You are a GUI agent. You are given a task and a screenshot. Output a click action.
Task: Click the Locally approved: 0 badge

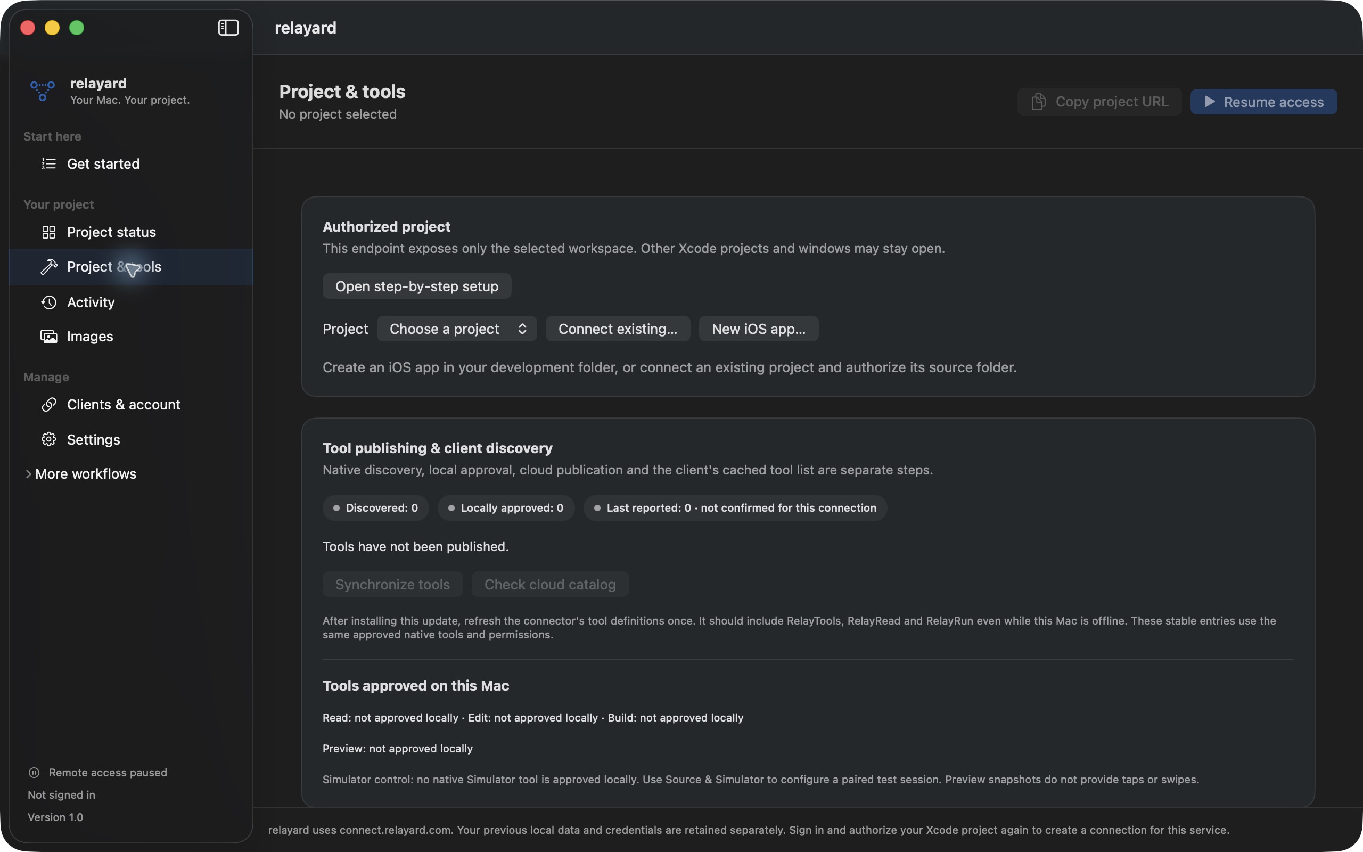506,507
